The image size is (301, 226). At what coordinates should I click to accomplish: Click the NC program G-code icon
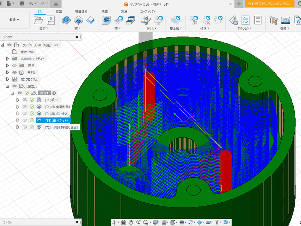50,20
